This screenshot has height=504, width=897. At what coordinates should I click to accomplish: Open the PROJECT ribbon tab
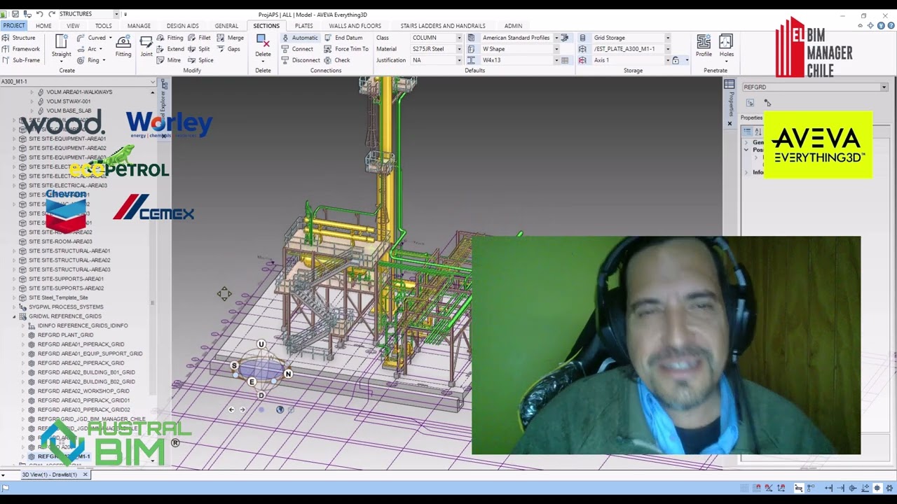pyautogui.click(x=13, y=26)
